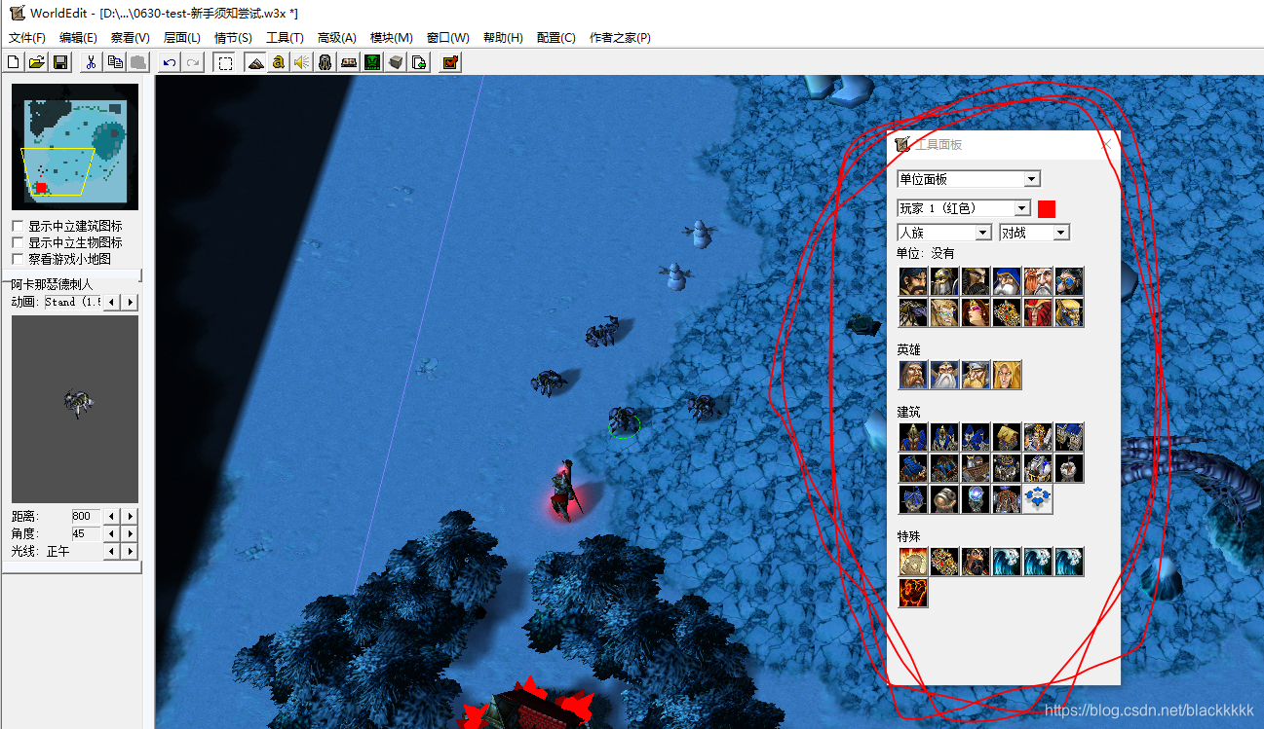The width and height of the screenshot is (1264, 729).
Task: Open the 工具(T) menu
Action: coord(285,38)
